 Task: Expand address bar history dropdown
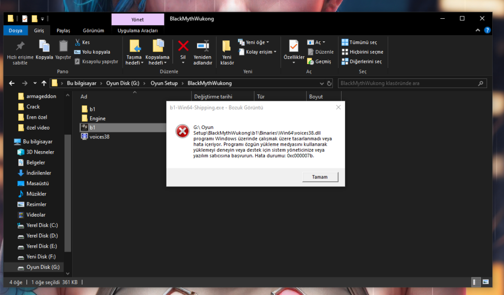click(321, 84)
